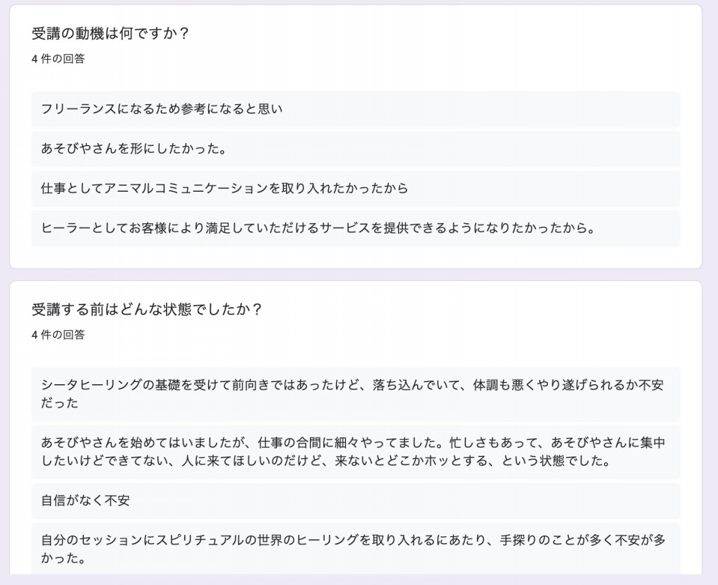Viewport: 718px width, 585px height.
Task: Select the response フリーランスになるため参考になると思い
Action: 356,109
